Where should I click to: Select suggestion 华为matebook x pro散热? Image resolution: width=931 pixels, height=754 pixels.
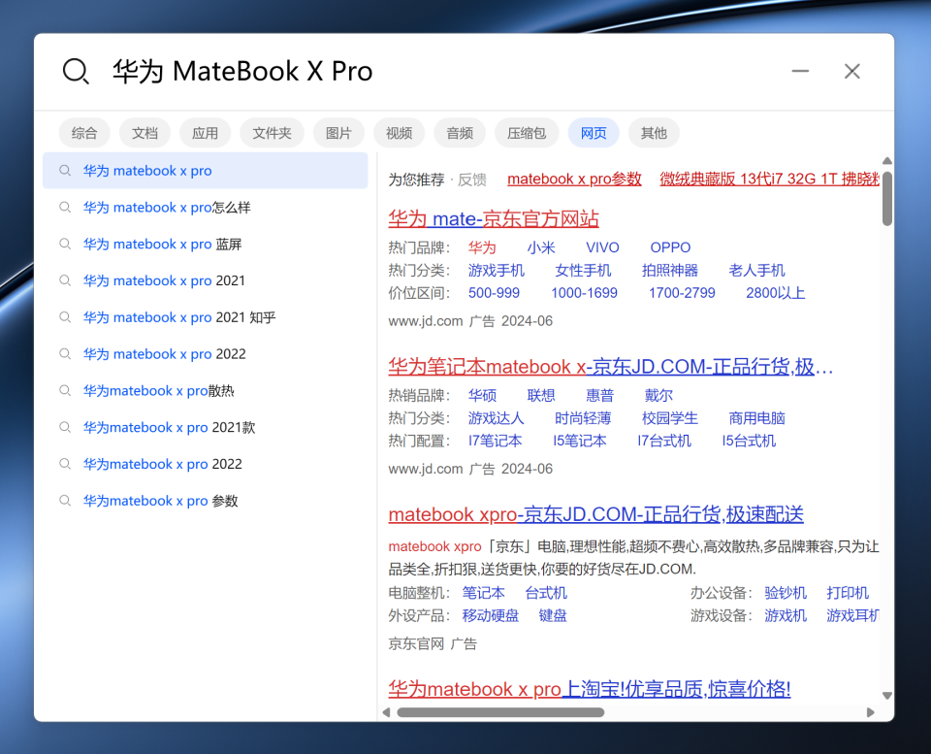[206, 391]
